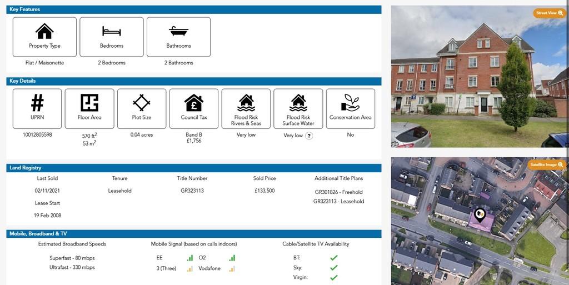Select the Floor Area floorplan icon
The image size is (569, 285).
coord(89,102)
